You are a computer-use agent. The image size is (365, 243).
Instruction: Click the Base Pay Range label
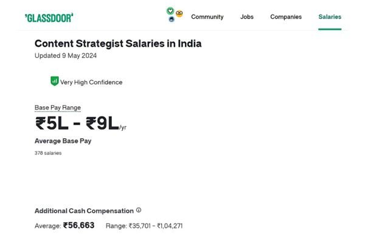tap(58, 108)
